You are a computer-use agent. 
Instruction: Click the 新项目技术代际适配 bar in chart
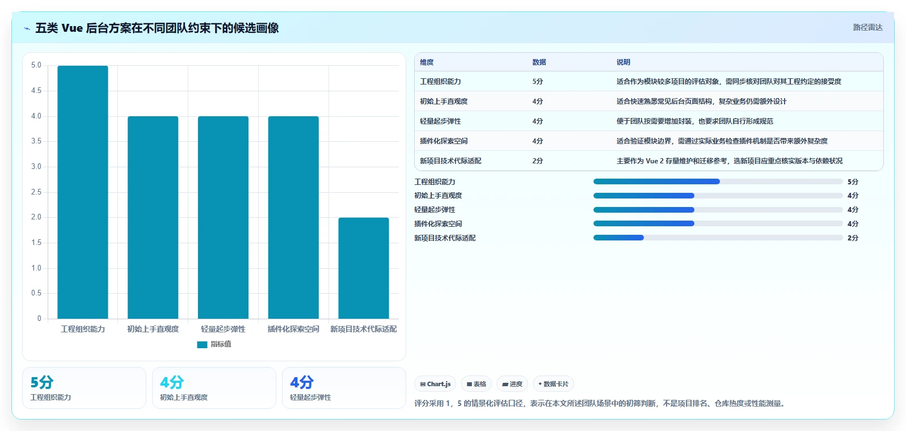364,268
